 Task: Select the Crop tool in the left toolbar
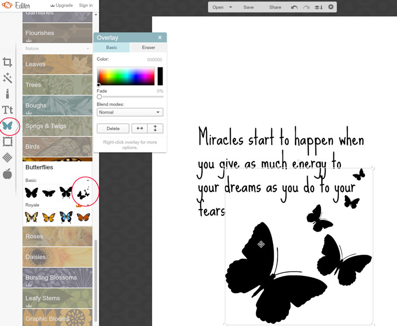pyautogui.click(x=7, y=63)
